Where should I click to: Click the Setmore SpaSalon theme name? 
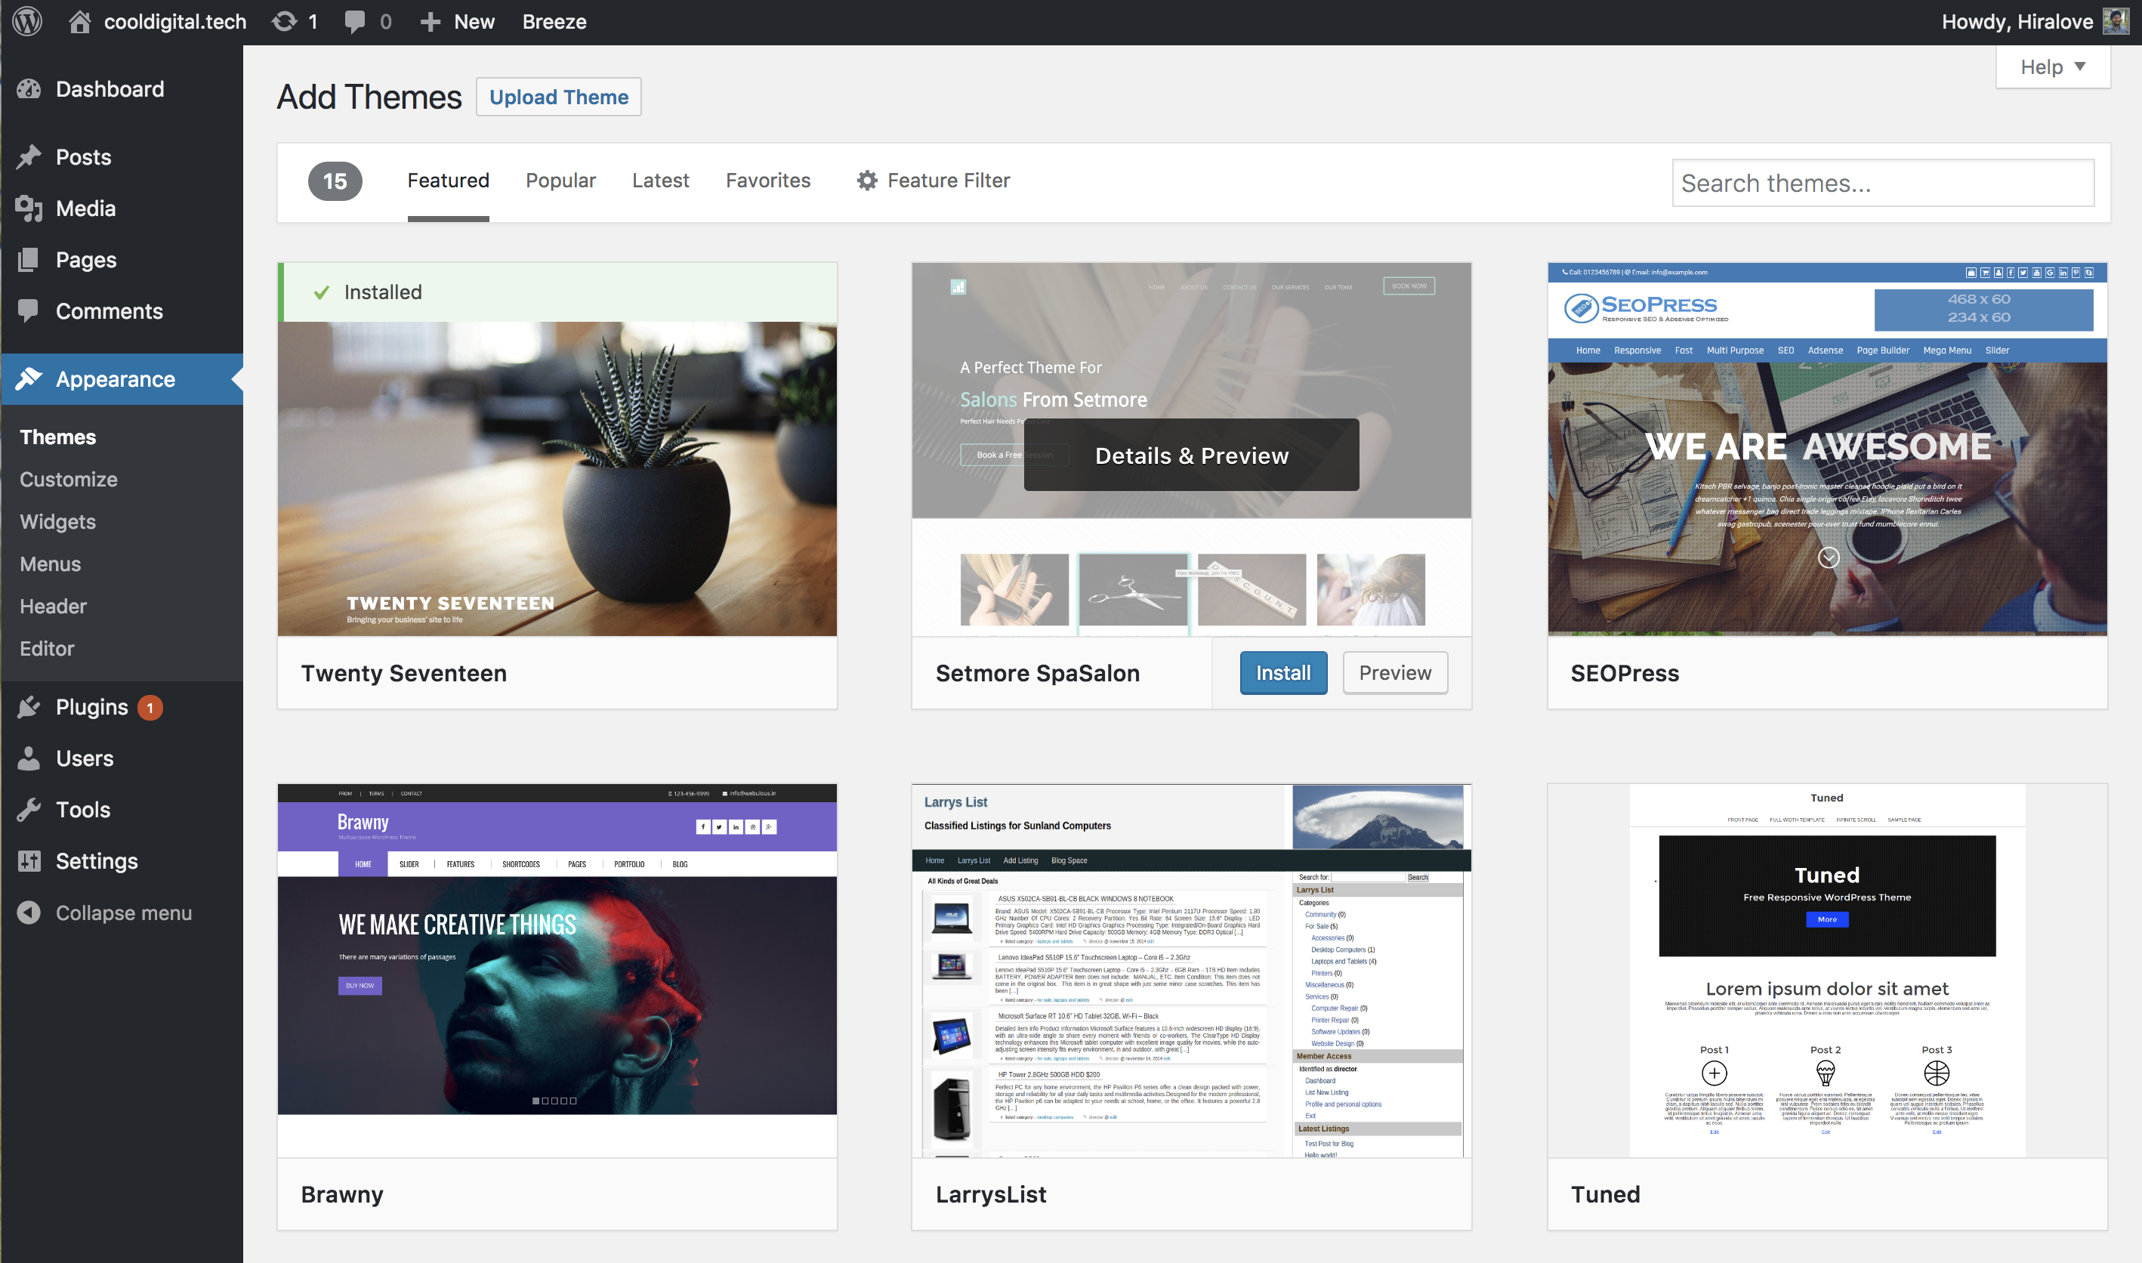pyautogui.click(x=1037, y=672)
